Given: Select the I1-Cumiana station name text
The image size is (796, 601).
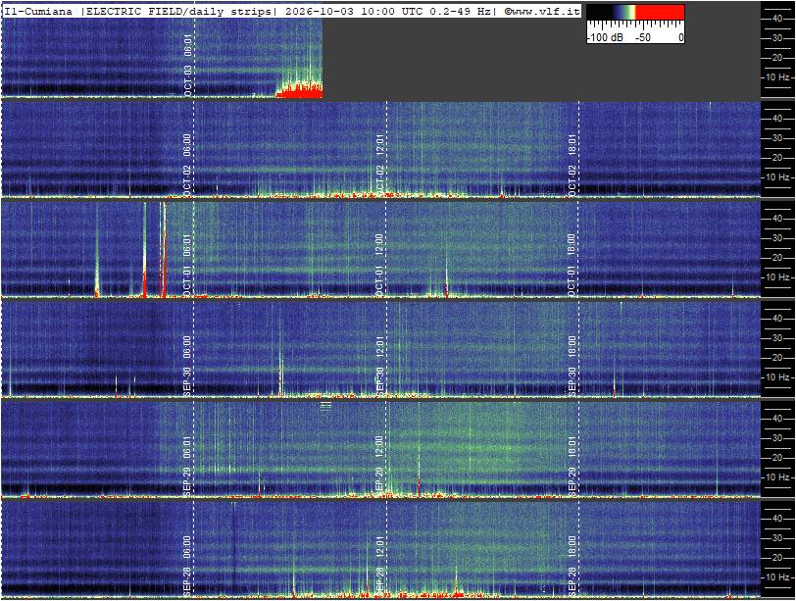Looking at the screenshot, I should coord(38,11).
